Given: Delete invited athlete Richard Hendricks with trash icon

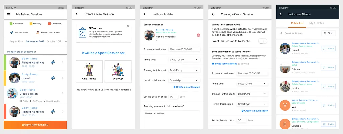Looking at the screenshot, I should tap(198, 35).
